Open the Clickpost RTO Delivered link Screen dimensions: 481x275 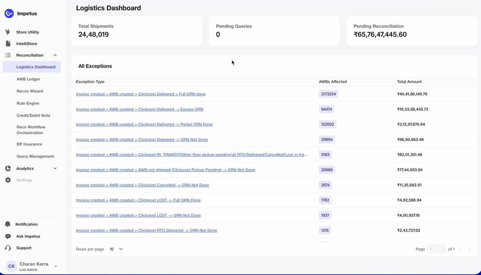click(x=146, y=231)
